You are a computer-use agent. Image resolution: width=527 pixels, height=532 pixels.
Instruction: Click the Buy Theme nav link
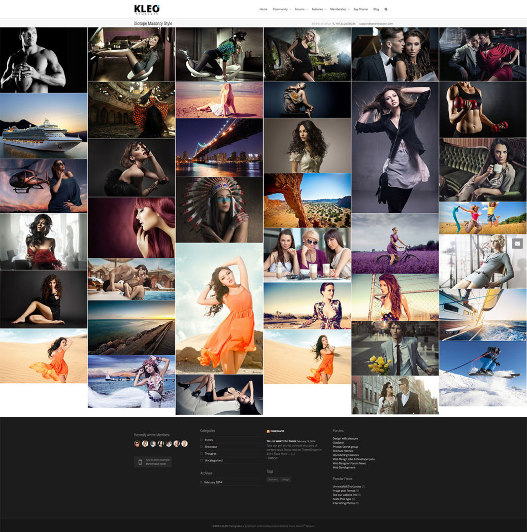pyautogui.click(x=360, y=9)
